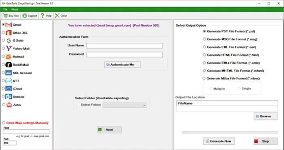This screenshot has height=150, width=284.
Task: Select the Yahoo Mail radio button
Action: pos(3,48)
